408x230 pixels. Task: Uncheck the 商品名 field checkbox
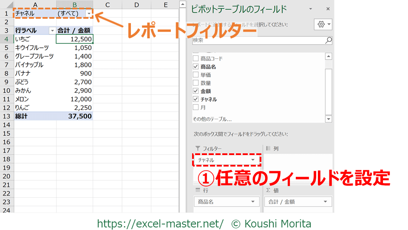tap(195, 66)
